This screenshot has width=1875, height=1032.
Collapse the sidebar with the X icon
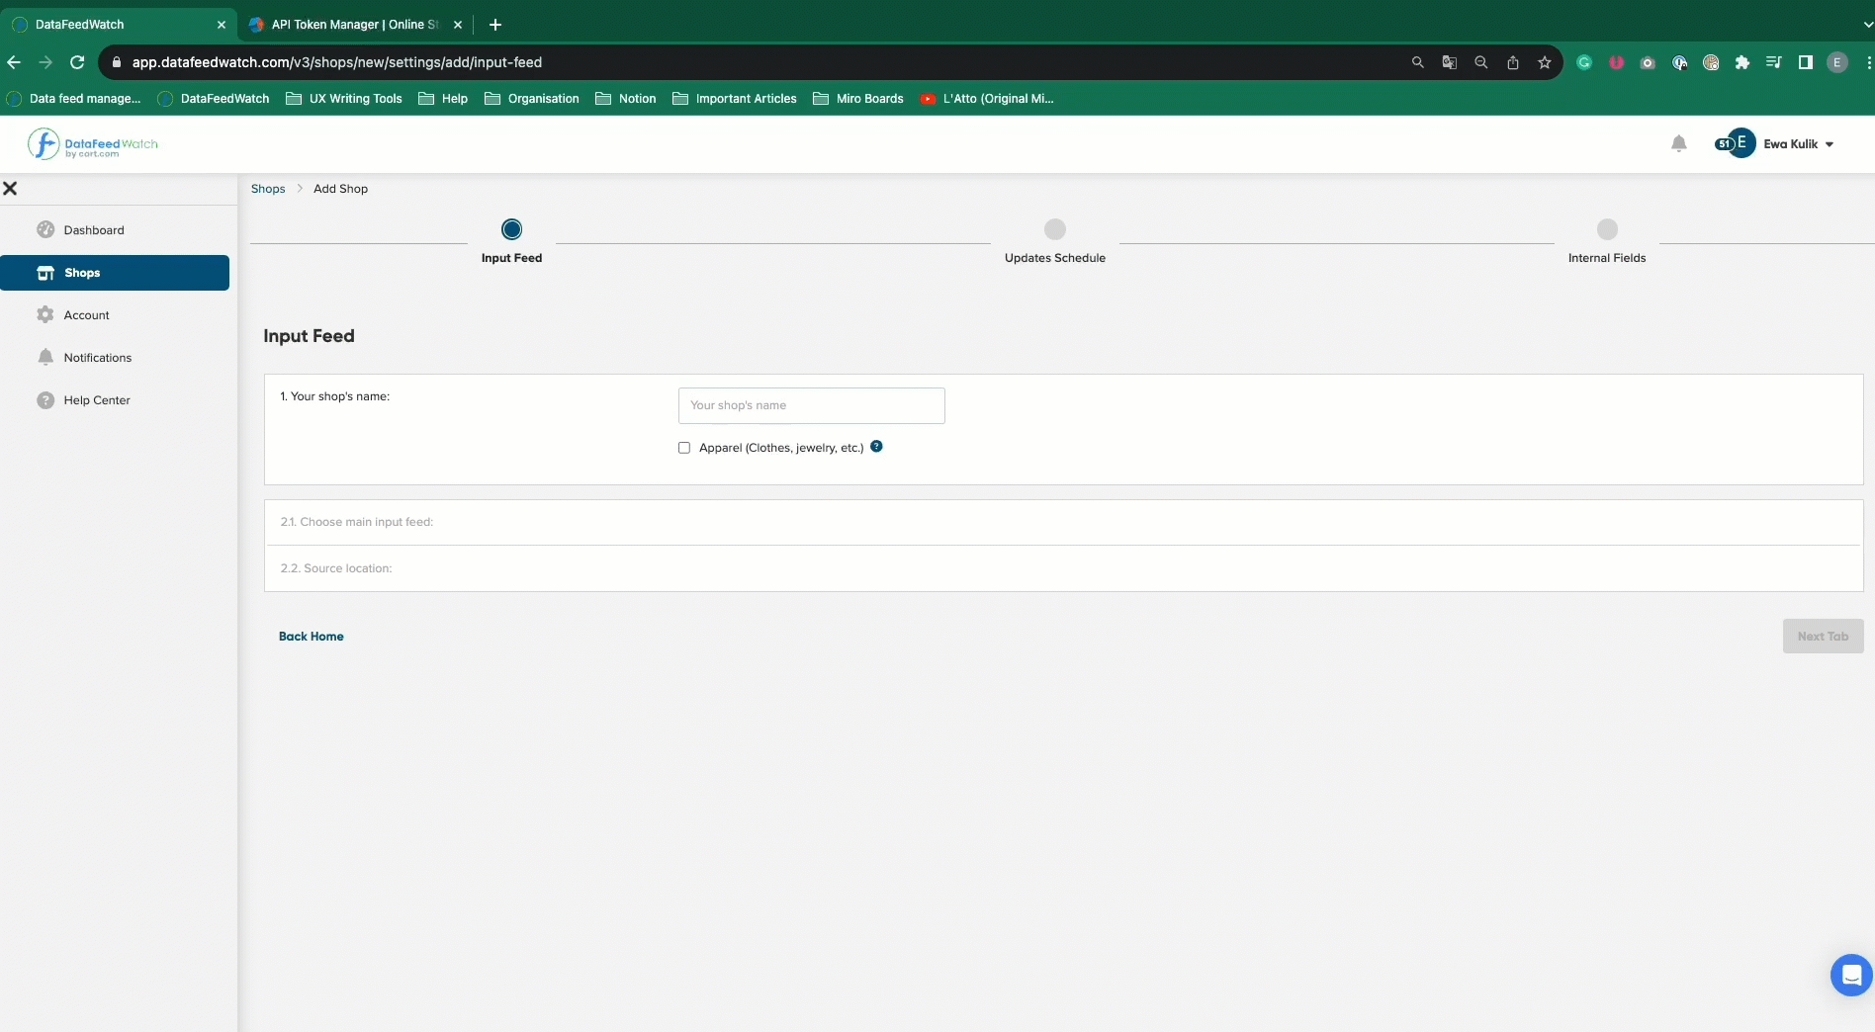click(10, 188)
